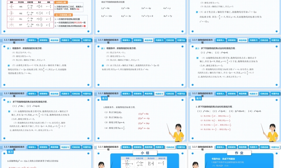Select the answer (3)x² = 16y
The image size is (281, 168).
(x=144, y=123)
